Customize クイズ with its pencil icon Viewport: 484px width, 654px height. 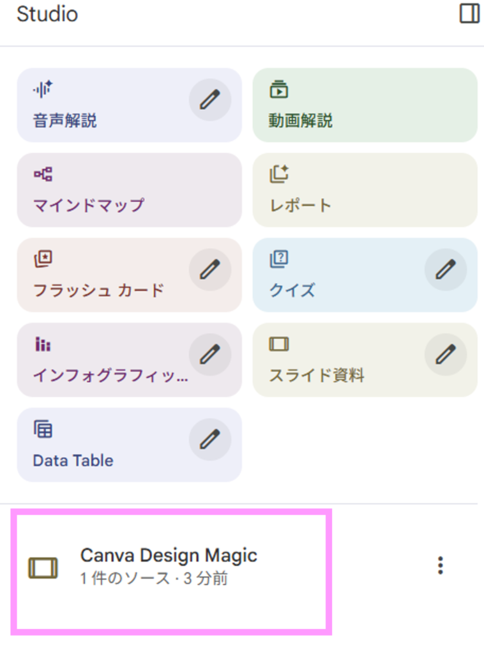click(445, 270)
